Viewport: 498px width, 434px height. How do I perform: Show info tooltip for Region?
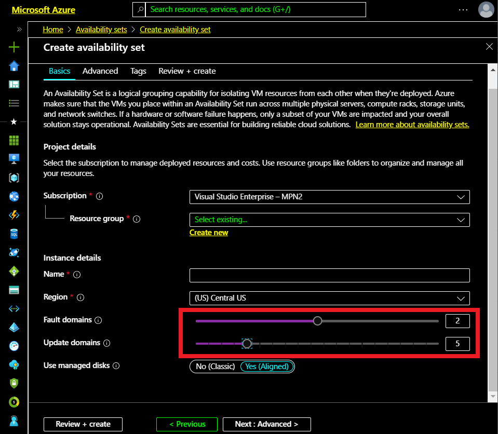pos(80,297)
